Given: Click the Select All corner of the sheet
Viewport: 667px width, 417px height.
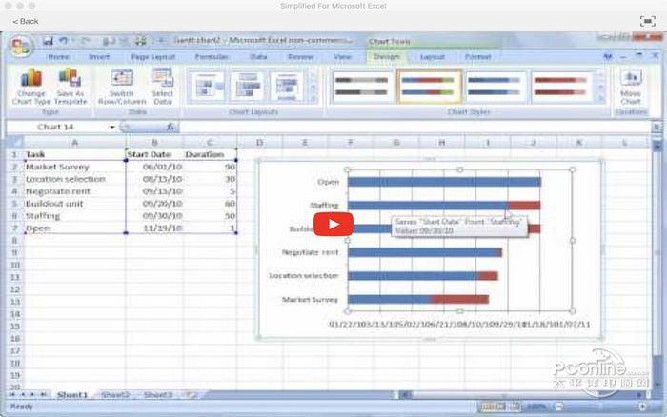Looking at the screenshot, I should pyautogui.click(x=14, y=142).
